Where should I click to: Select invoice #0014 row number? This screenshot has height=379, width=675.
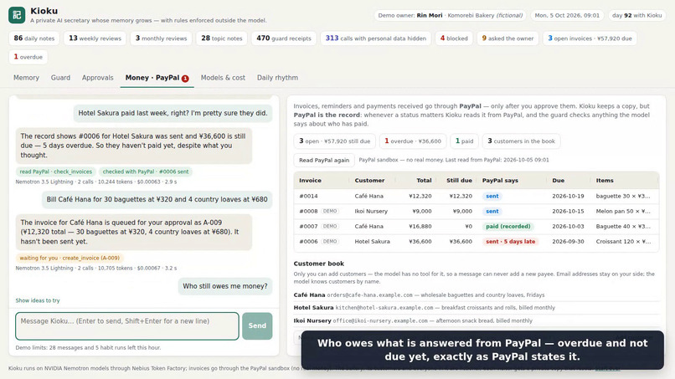pyautogui.click(x=308, y=196)
